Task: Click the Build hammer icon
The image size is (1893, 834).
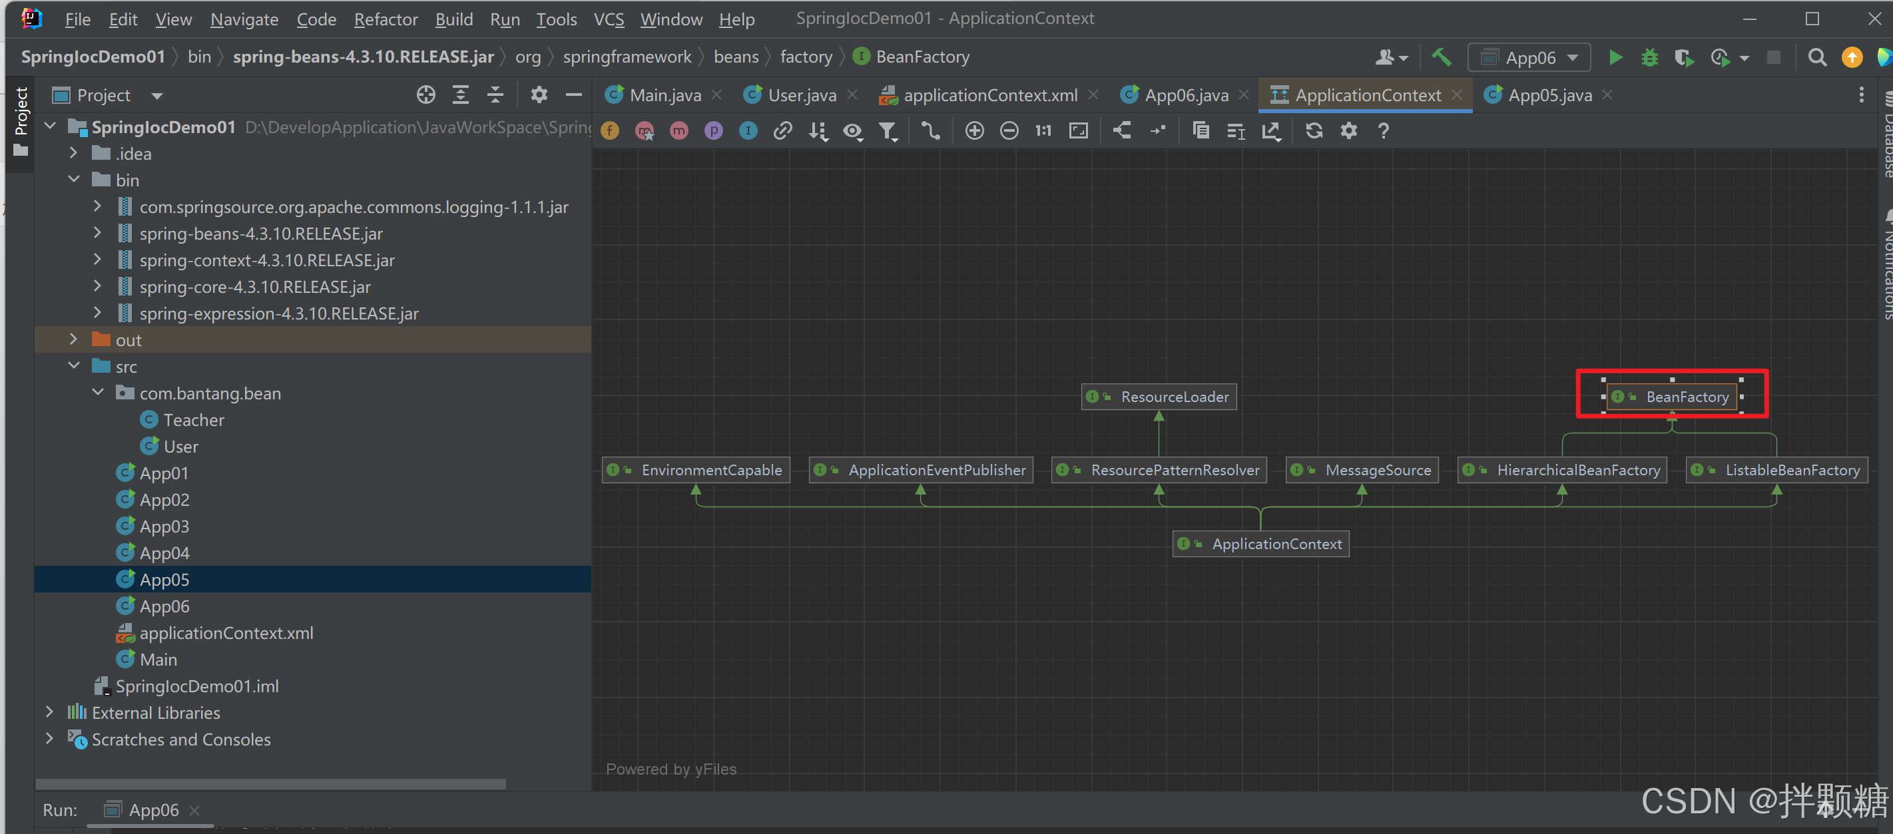Action: (x=1440, y=57)
